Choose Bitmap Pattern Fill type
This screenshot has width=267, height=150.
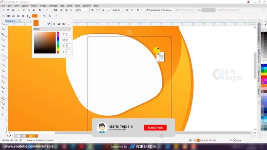(x=23, y=16)
